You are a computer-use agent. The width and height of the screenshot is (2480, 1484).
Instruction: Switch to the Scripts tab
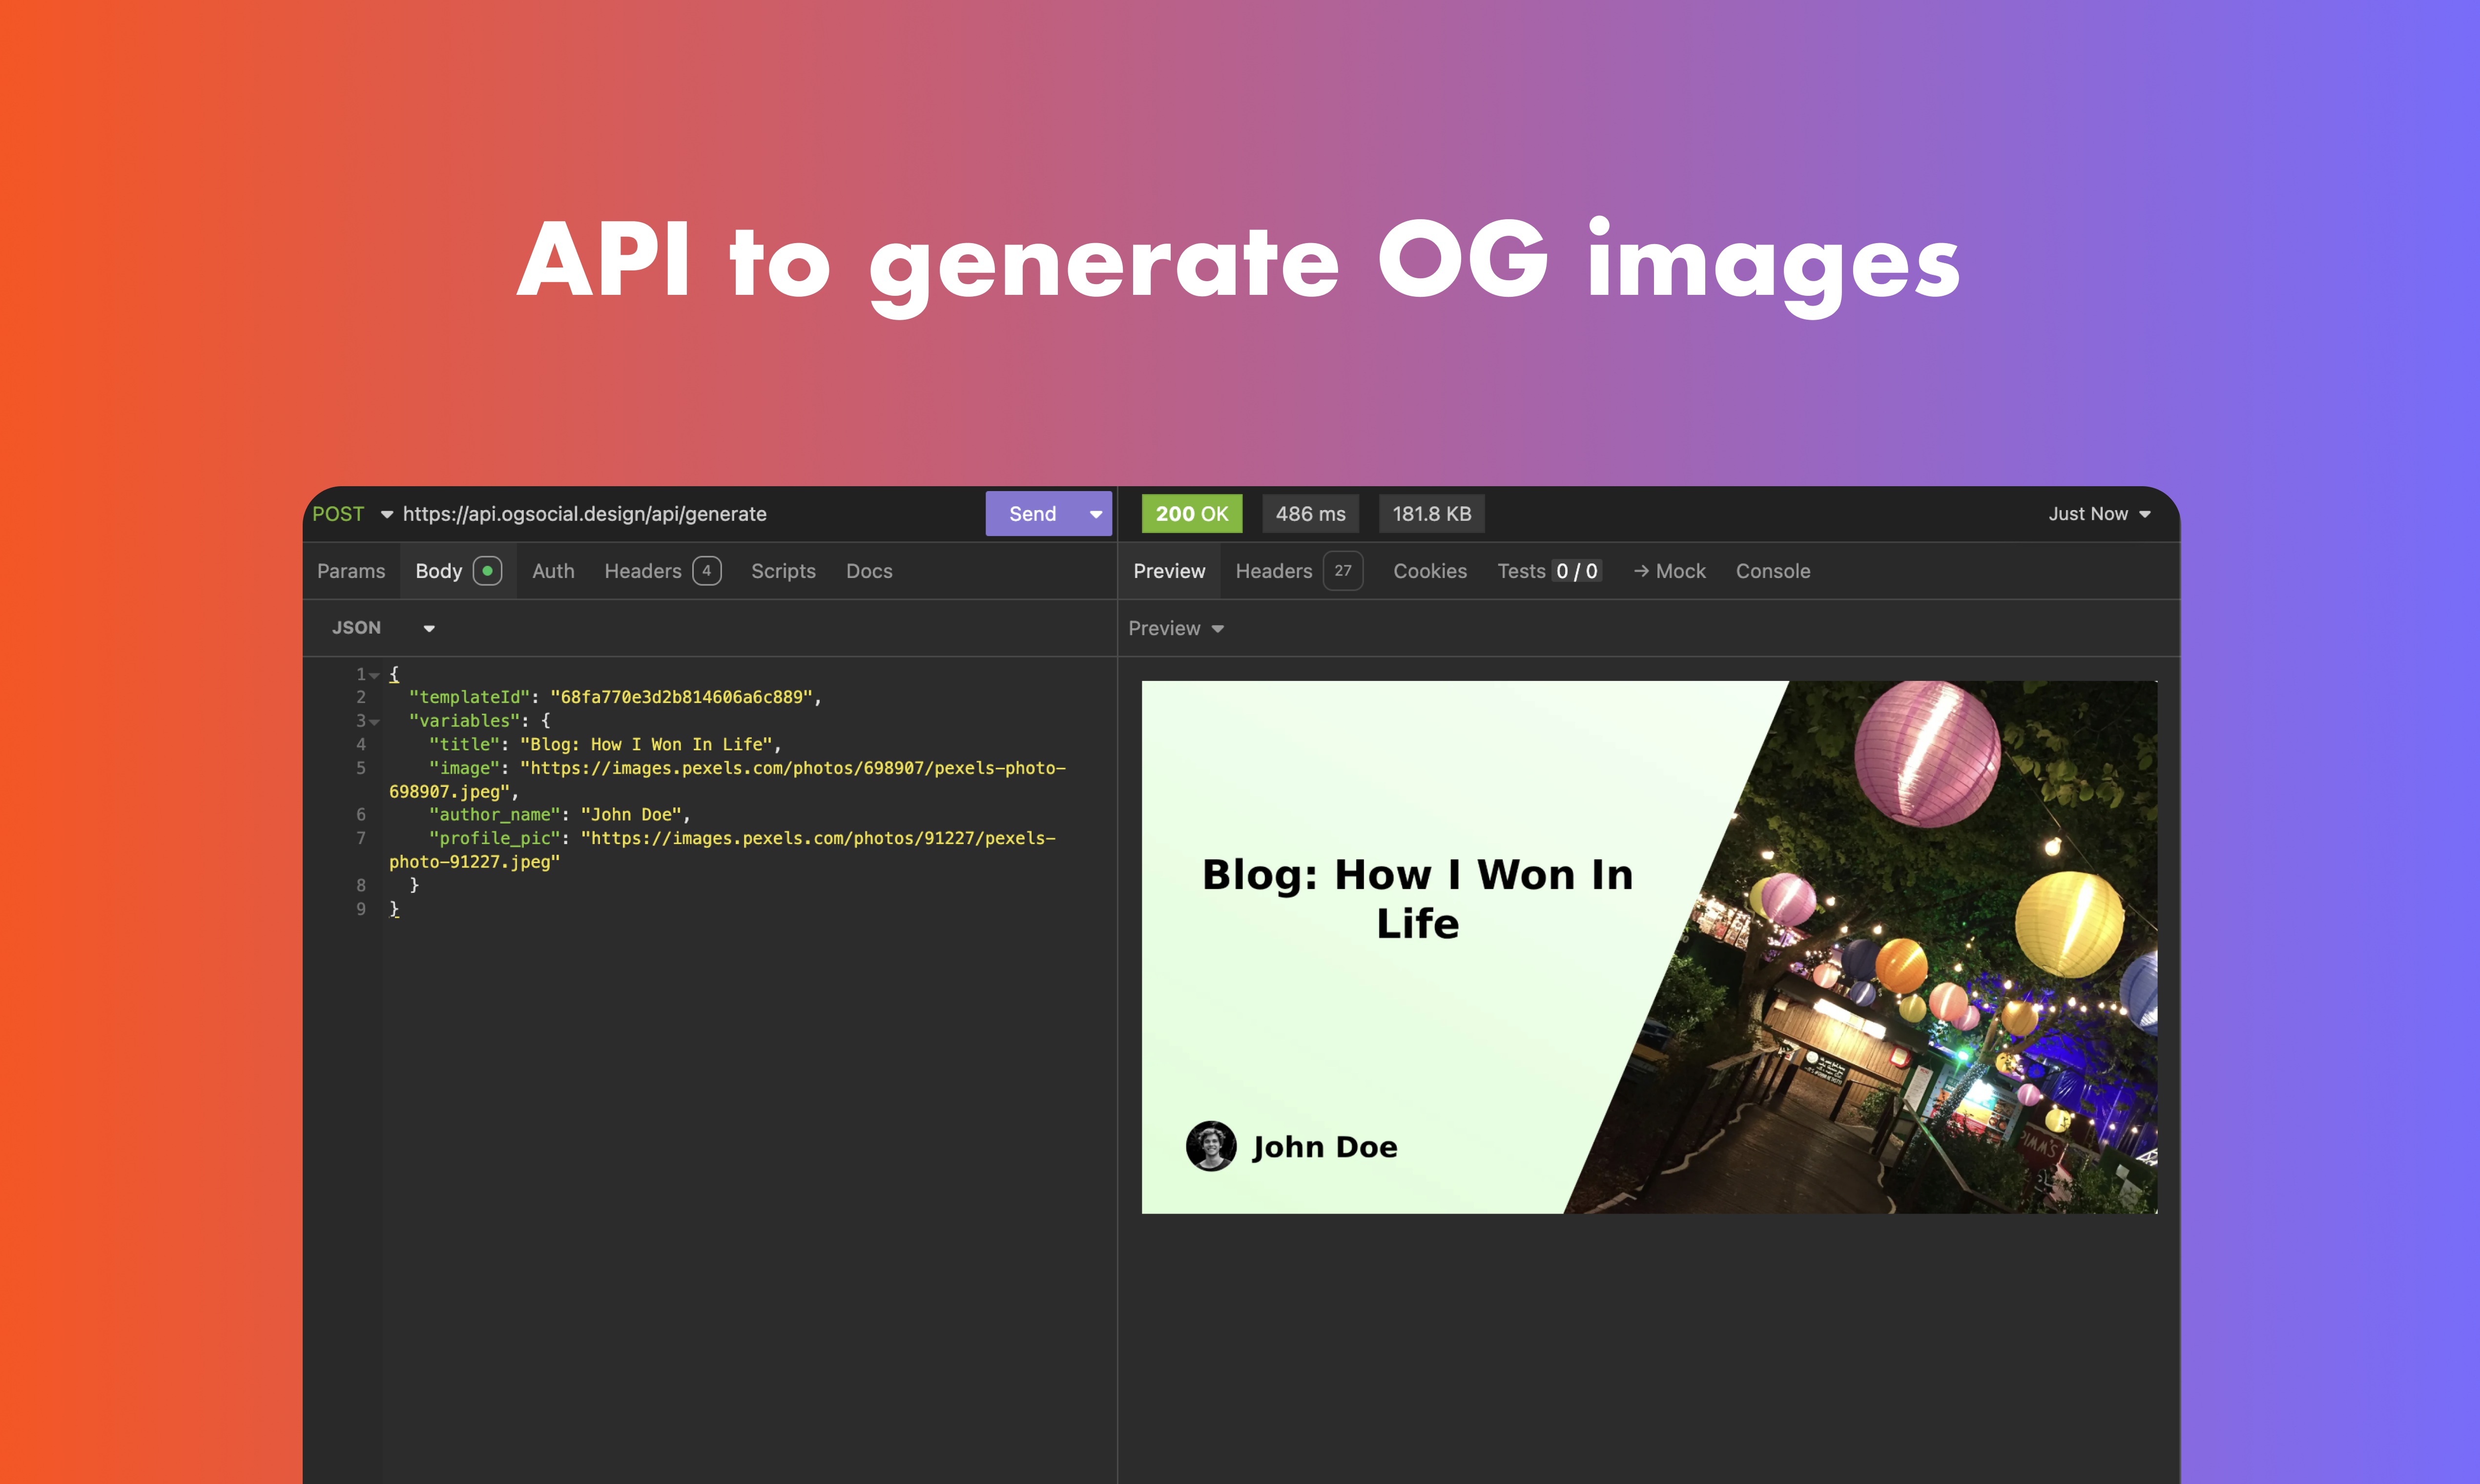tap(783, 571)
